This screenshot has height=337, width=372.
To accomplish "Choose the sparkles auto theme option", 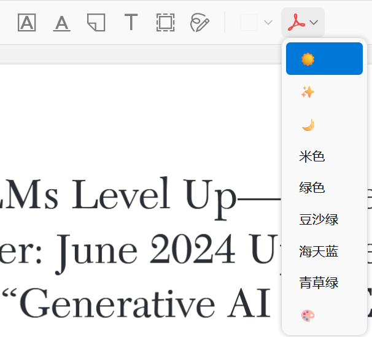I will point(324,92).
